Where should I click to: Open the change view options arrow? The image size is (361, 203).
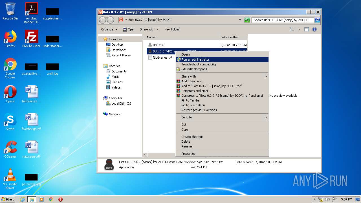pos(299,29)
